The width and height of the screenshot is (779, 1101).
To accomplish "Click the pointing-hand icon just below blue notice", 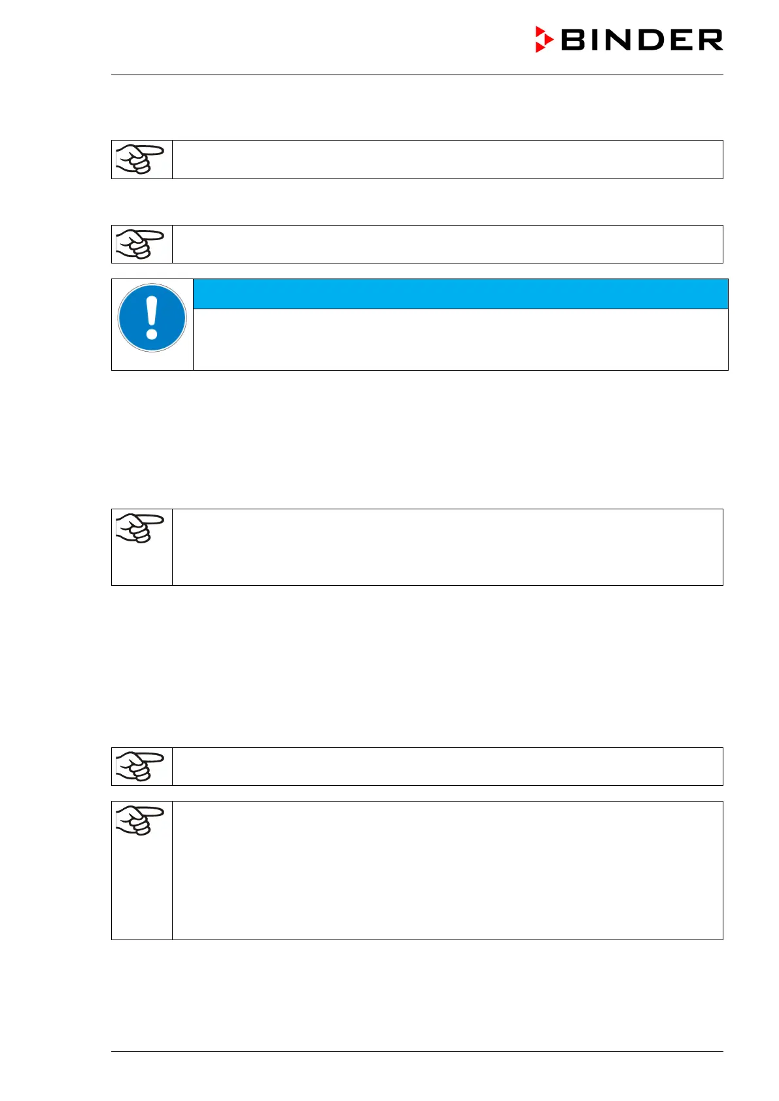I will [x=140, y=528].
